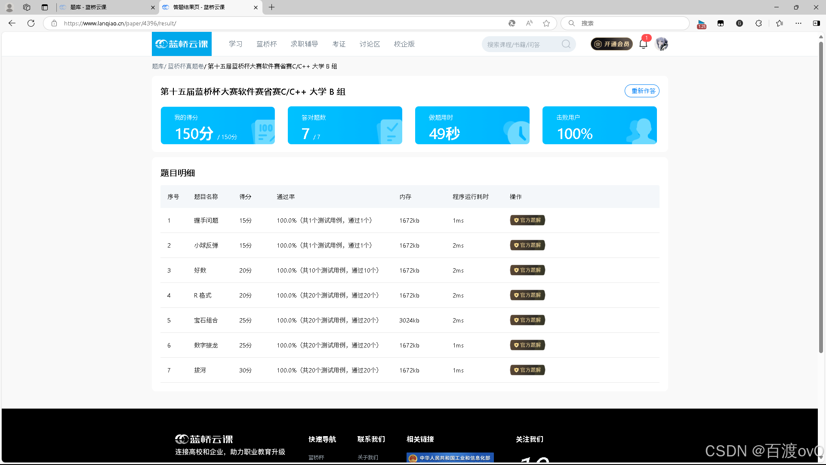Open the browser settings ellipsis menu
This screenshot has width=826, height=465.
(x=798, y=23)
